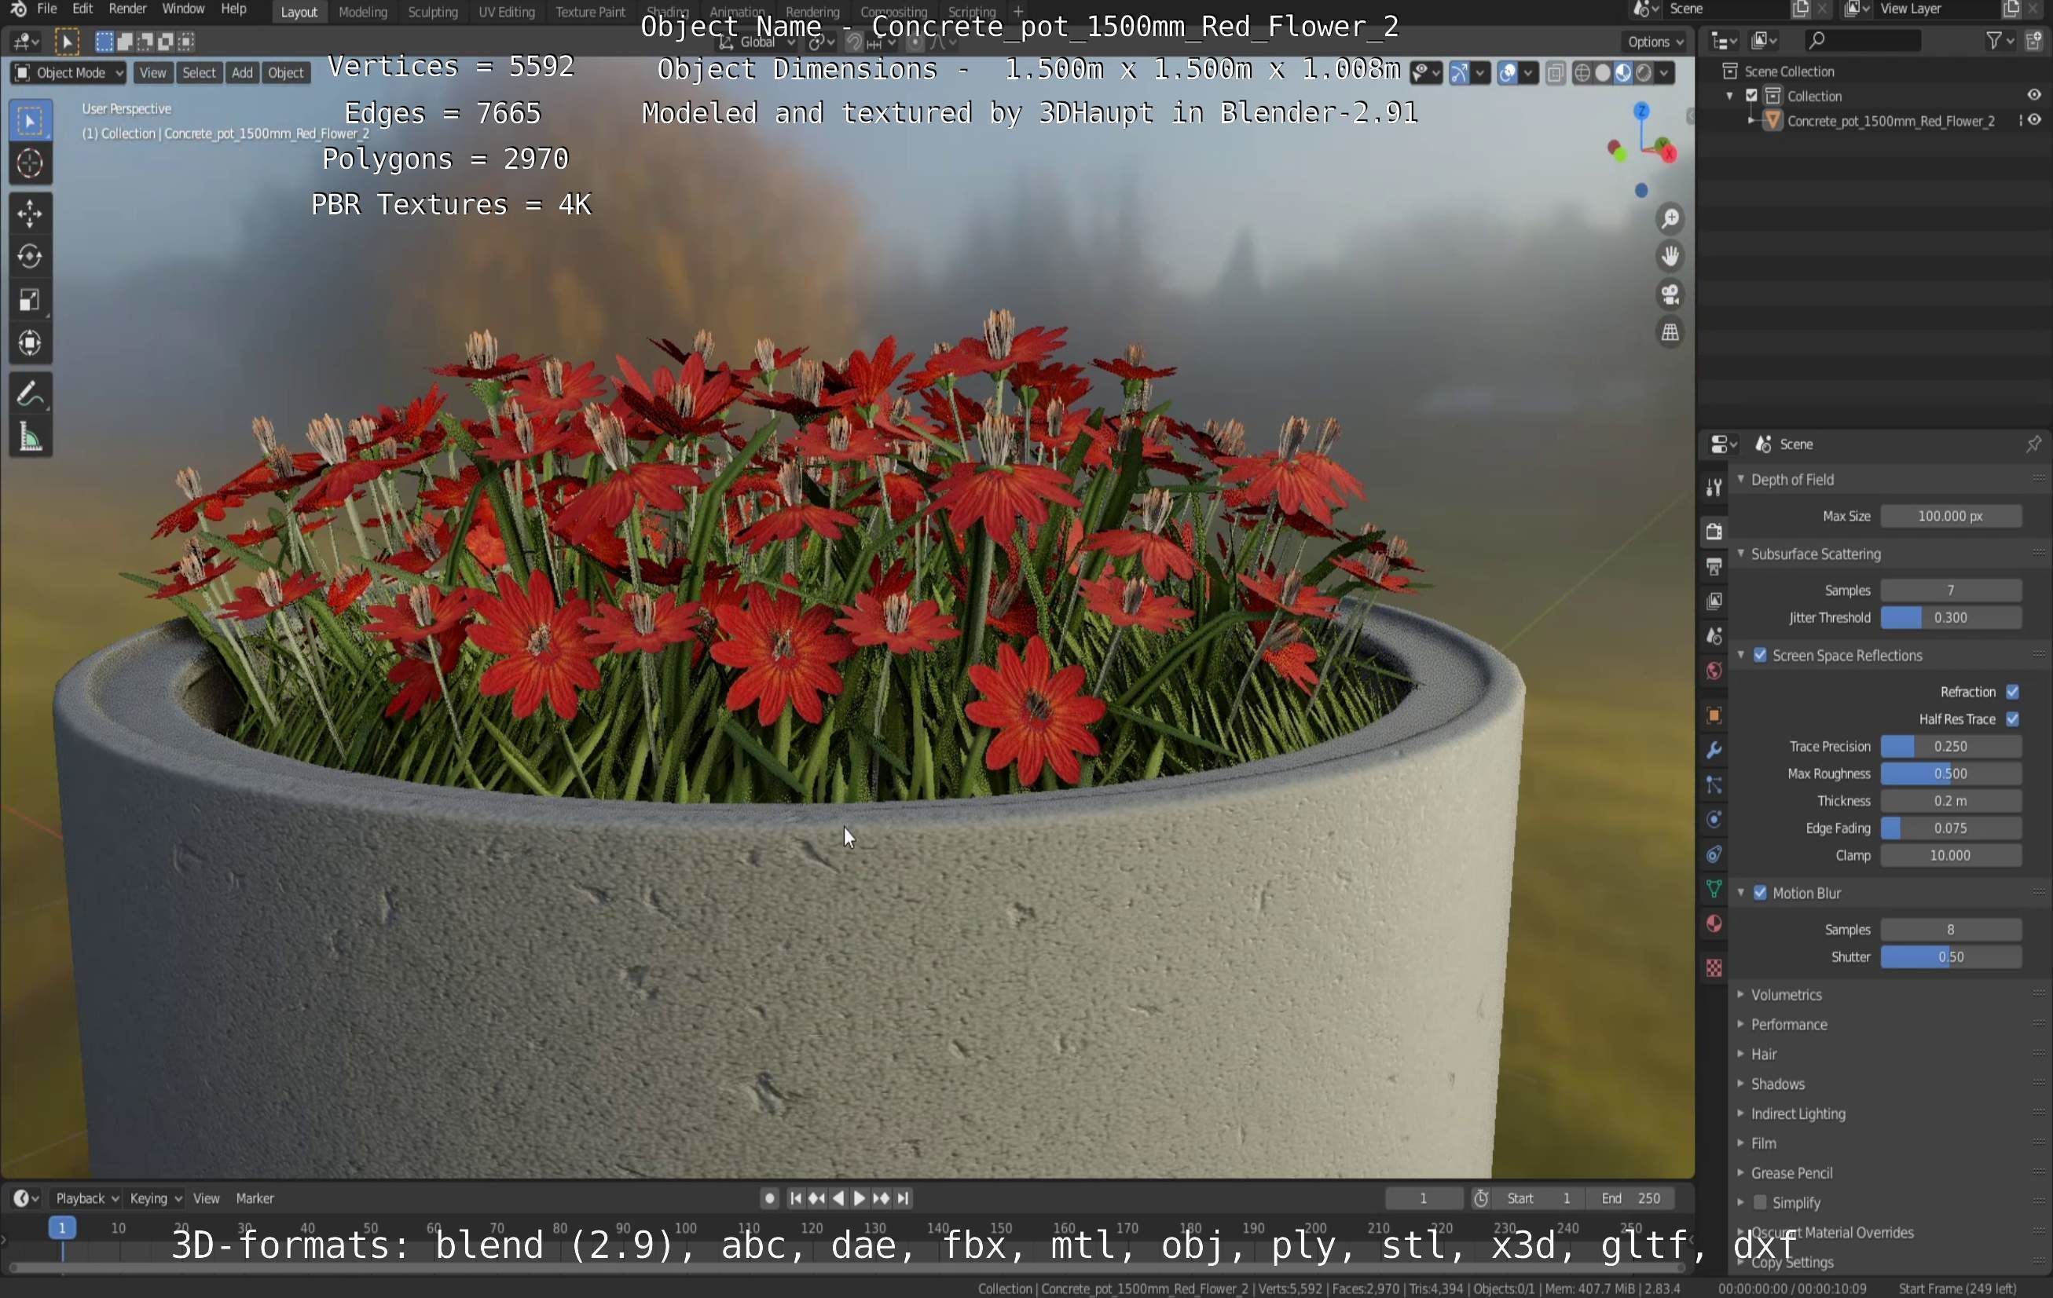Hide Concrete_pot_1500mm_Red_Flower_2 with its eye icon

coord(2034,120)
